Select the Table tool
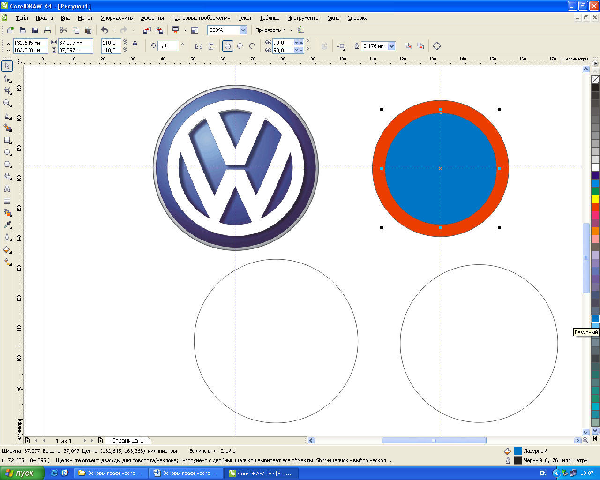Image resolution: width=600 pixels, height=480 pixels. pyautogui.click(x=7, y=201)
